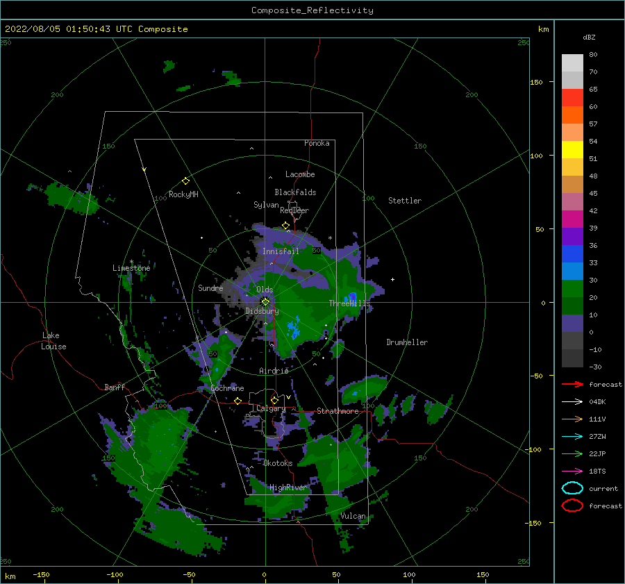Click the 45 value on the dBZ scale

click(593, 193)
